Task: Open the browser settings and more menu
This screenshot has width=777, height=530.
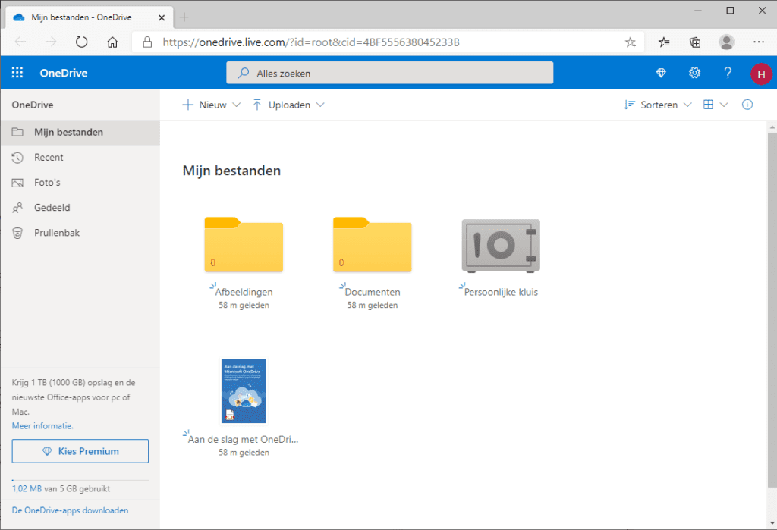Action: coord(759,42)
